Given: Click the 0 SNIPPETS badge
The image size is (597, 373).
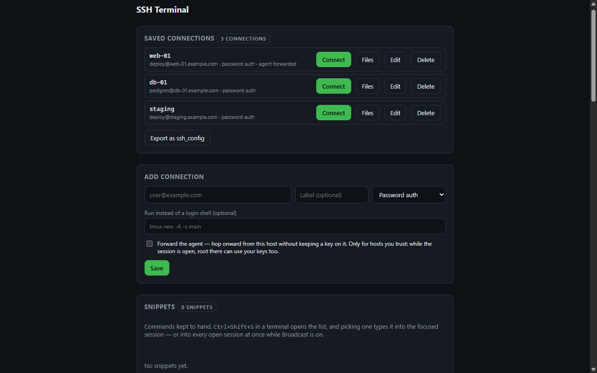Looking at the screenshot, I should (x=197, y=307).
